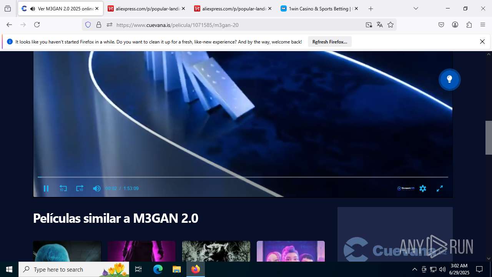Dismiss the Firefox refresh notification bar
Viewport: 492px width, 277px height.
coord(482,42)
